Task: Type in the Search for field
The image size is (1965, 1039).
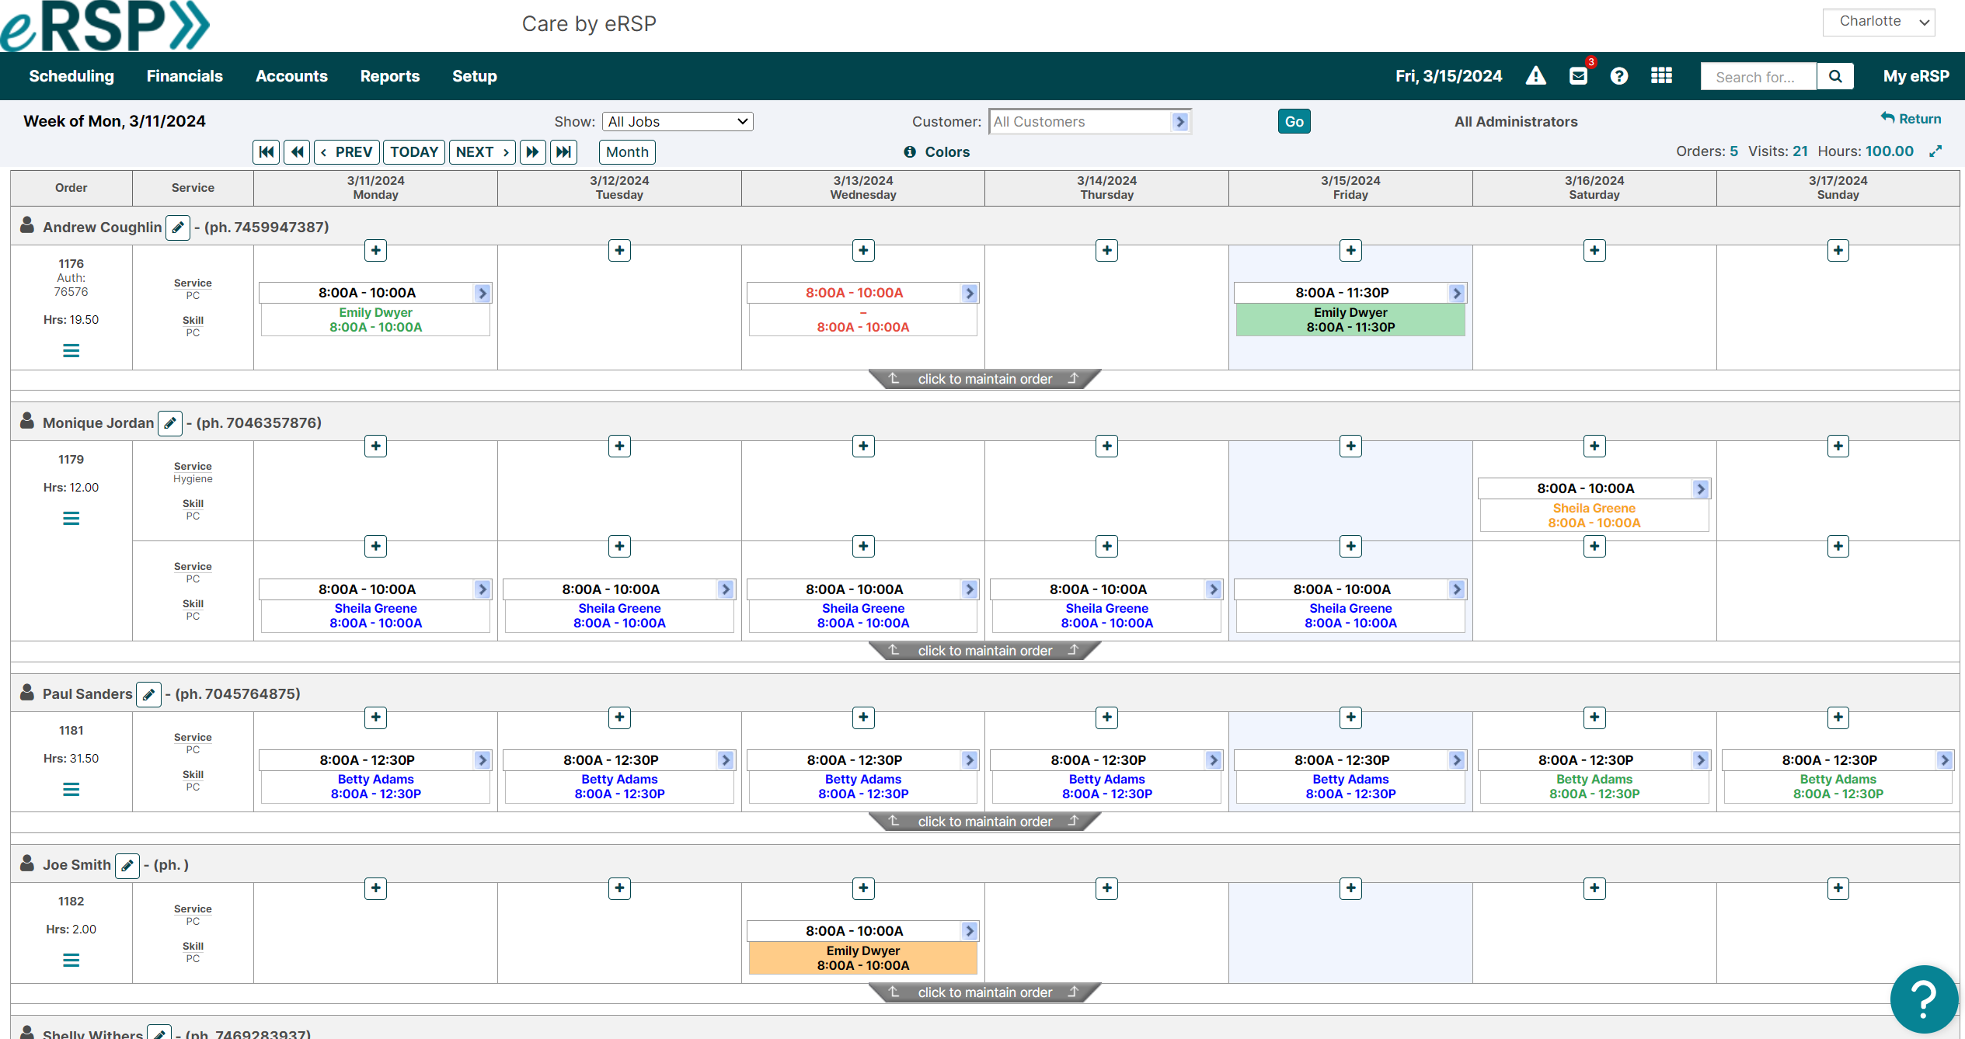Action: [1758, 75]
